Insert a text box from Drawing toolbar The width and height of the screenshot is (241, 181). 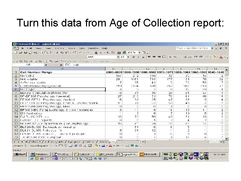[x=70, y=146]
